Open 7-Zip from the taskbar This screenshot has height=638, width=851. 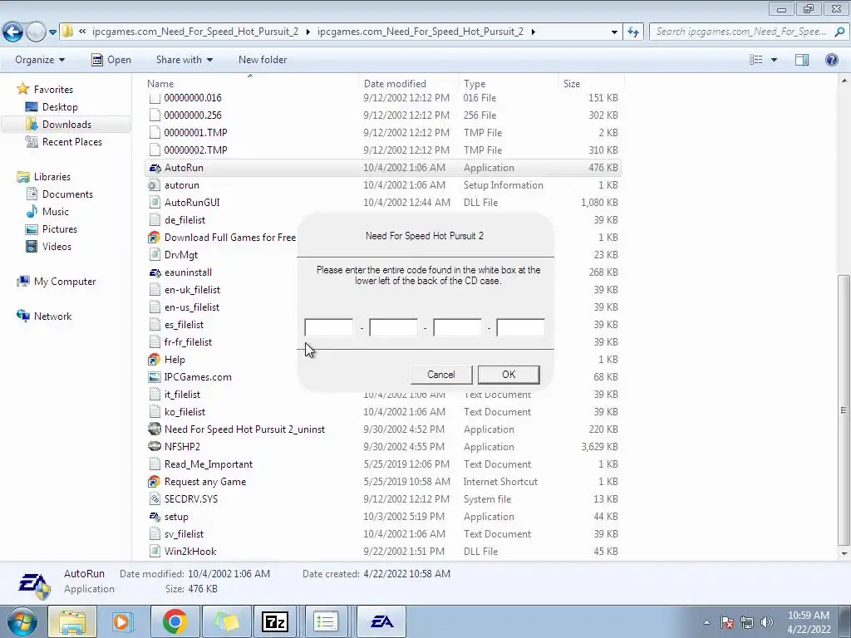[274, 621]
